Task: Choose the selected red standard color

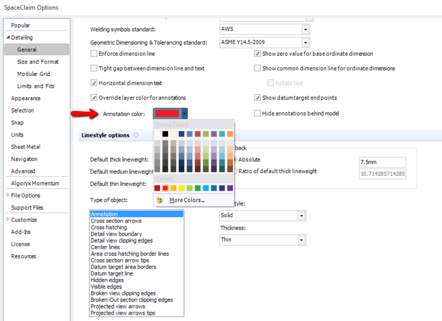Action: [165, 188]
